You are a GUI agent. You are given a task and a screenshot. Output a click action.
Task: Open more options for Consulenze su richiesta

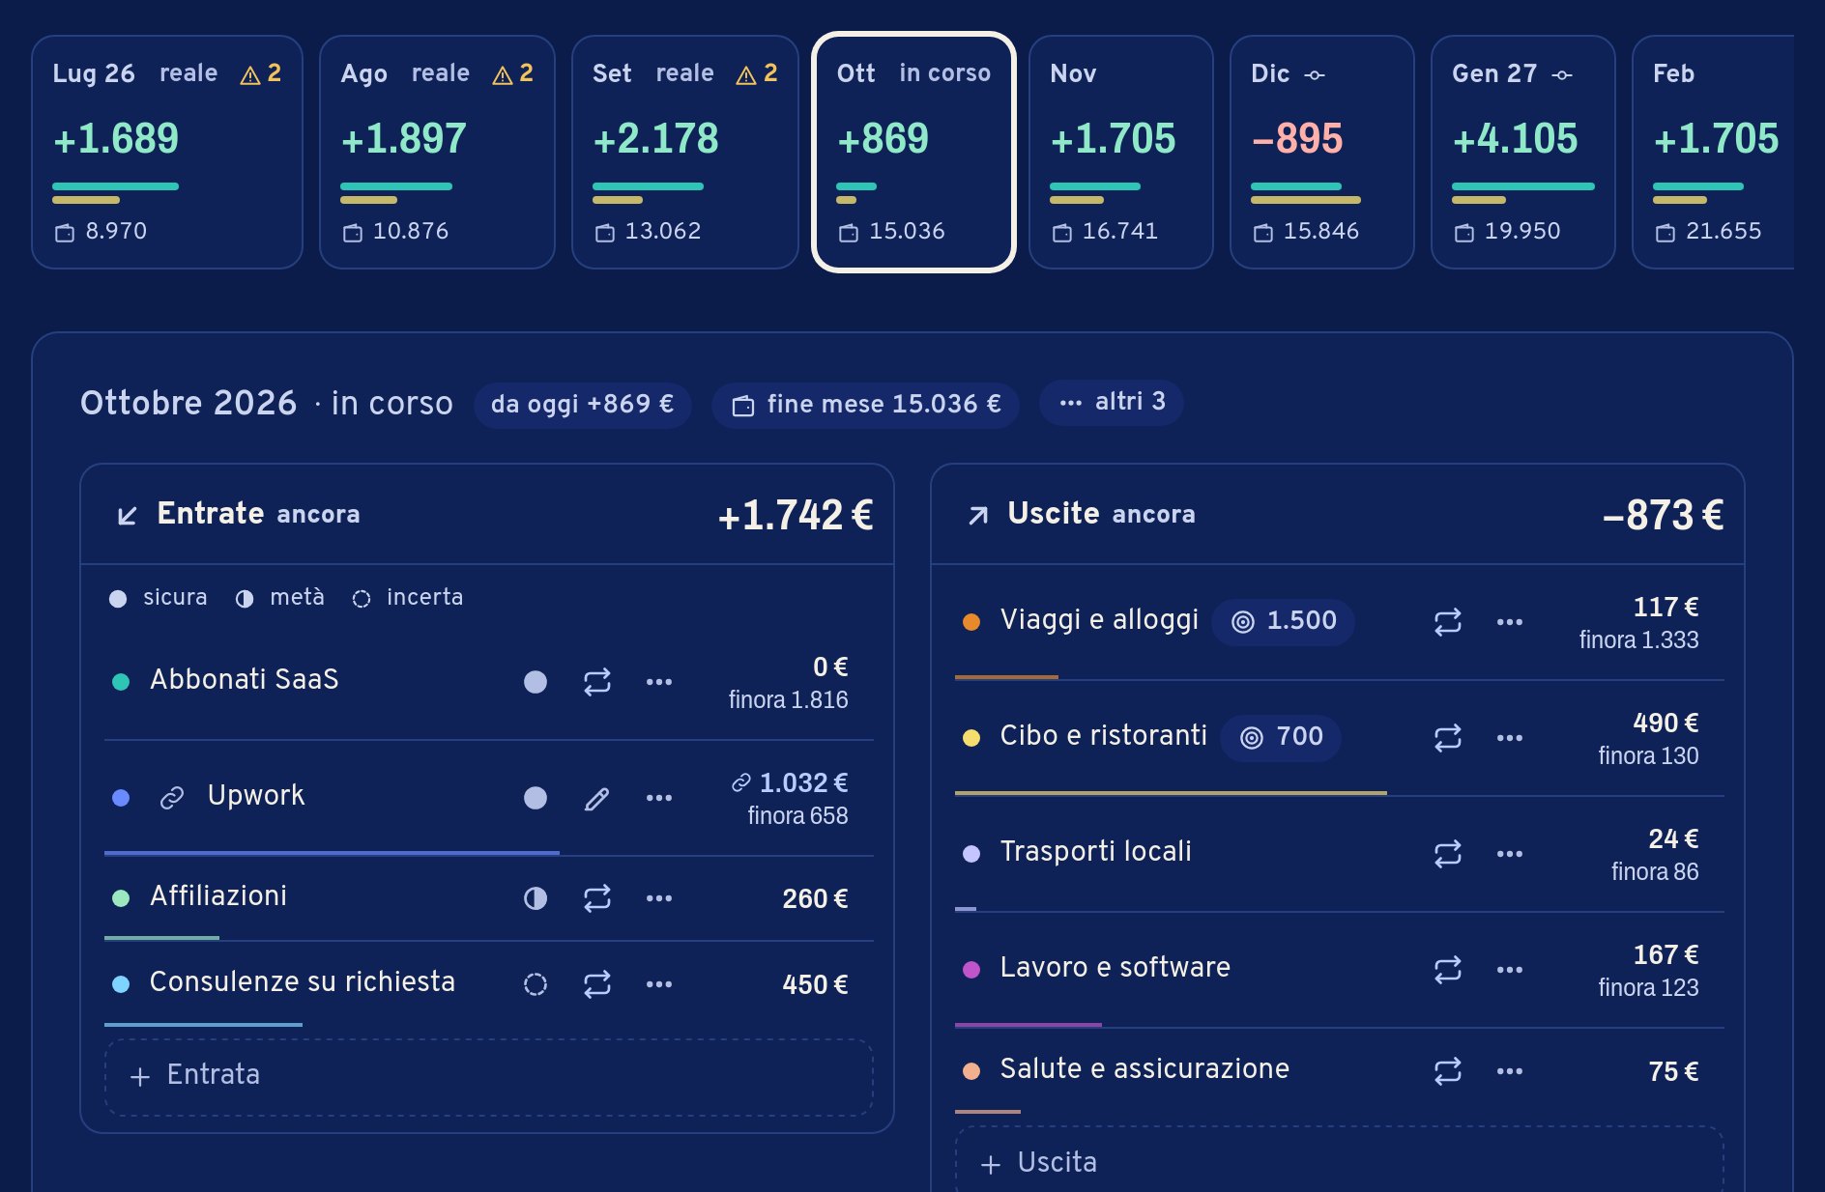(x=659, y=984)
